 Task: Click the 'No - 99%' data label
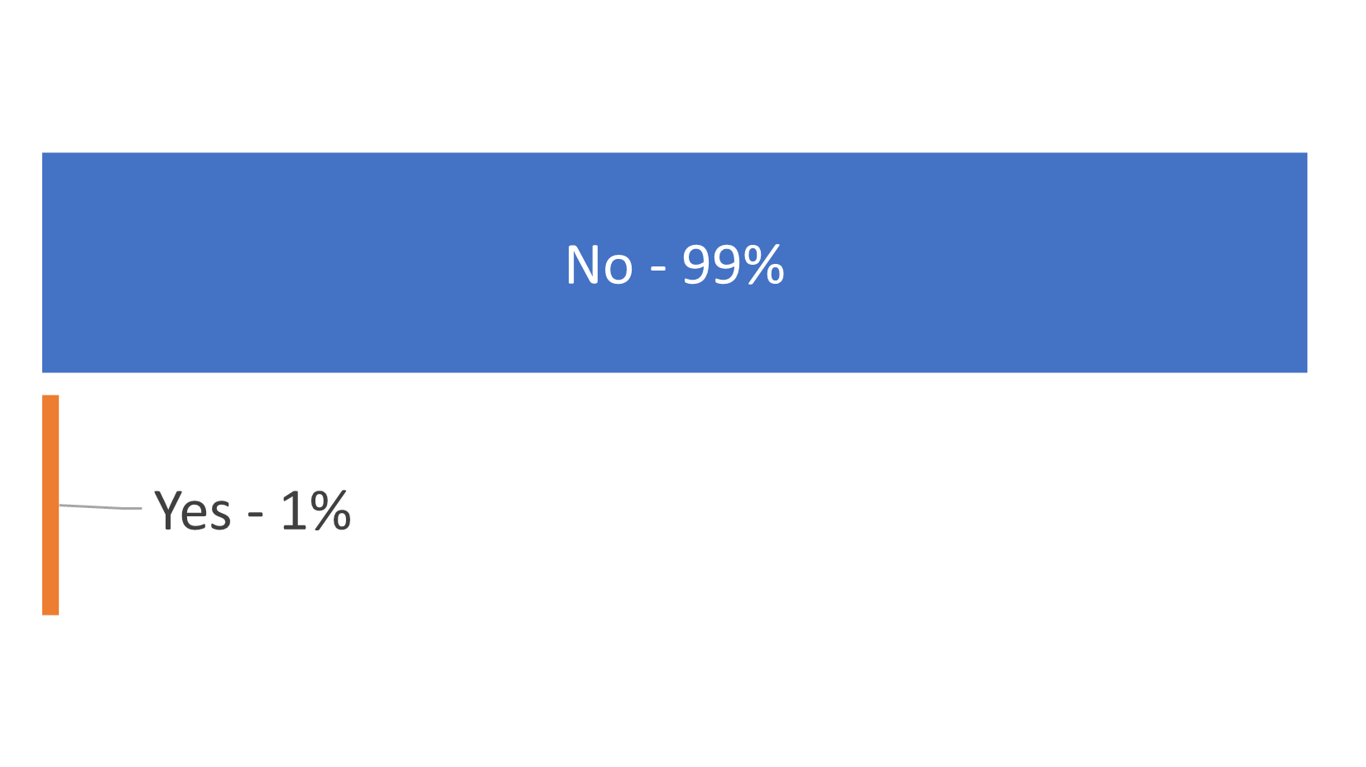pos(675,265)
